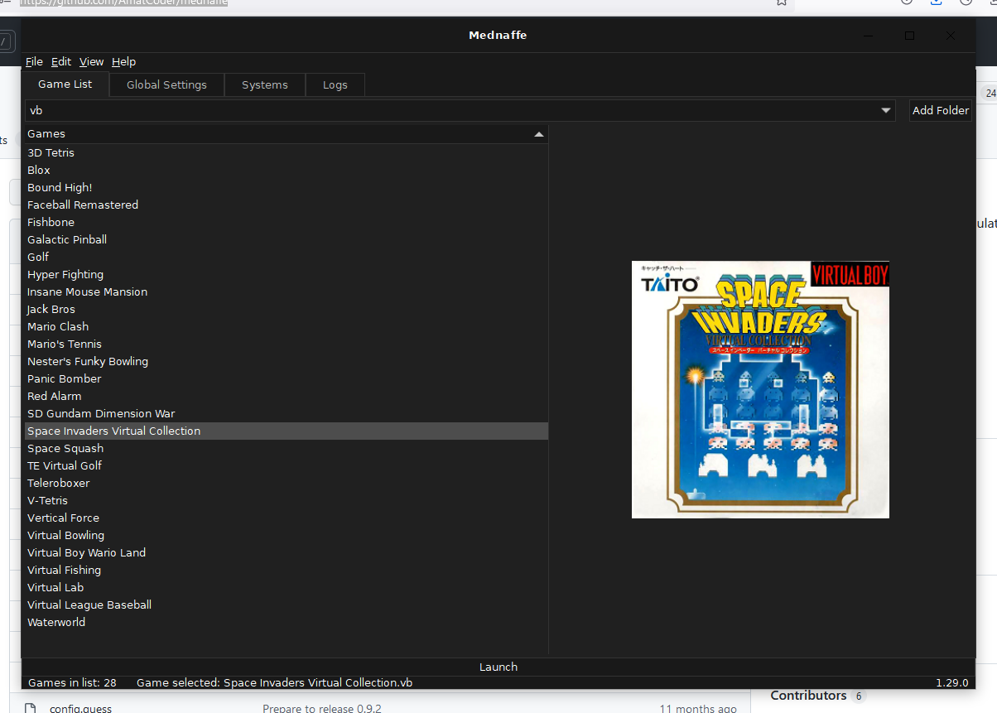Select Jack Bros in the game list

click(286, 309)
